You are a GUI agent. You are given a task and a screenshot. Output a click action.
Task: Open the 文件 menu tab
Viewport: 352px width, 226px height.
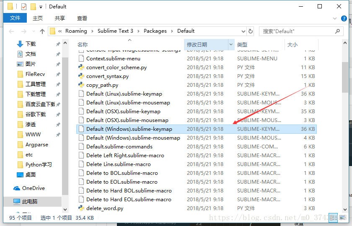[15, 18]
